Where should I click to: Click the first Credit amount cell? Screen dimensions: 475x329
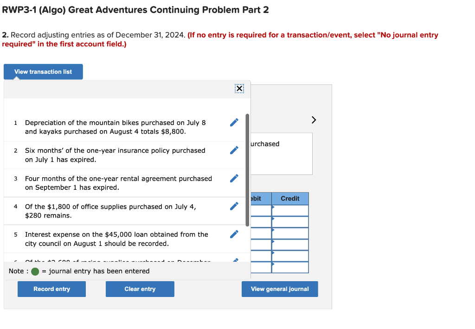coord(290,211)
